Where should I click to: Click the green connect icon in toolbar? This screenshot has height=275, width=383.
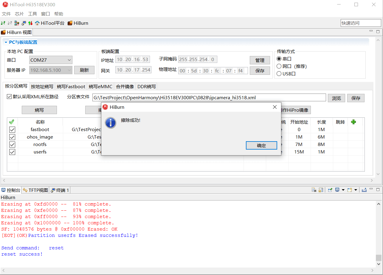(3, 23)
